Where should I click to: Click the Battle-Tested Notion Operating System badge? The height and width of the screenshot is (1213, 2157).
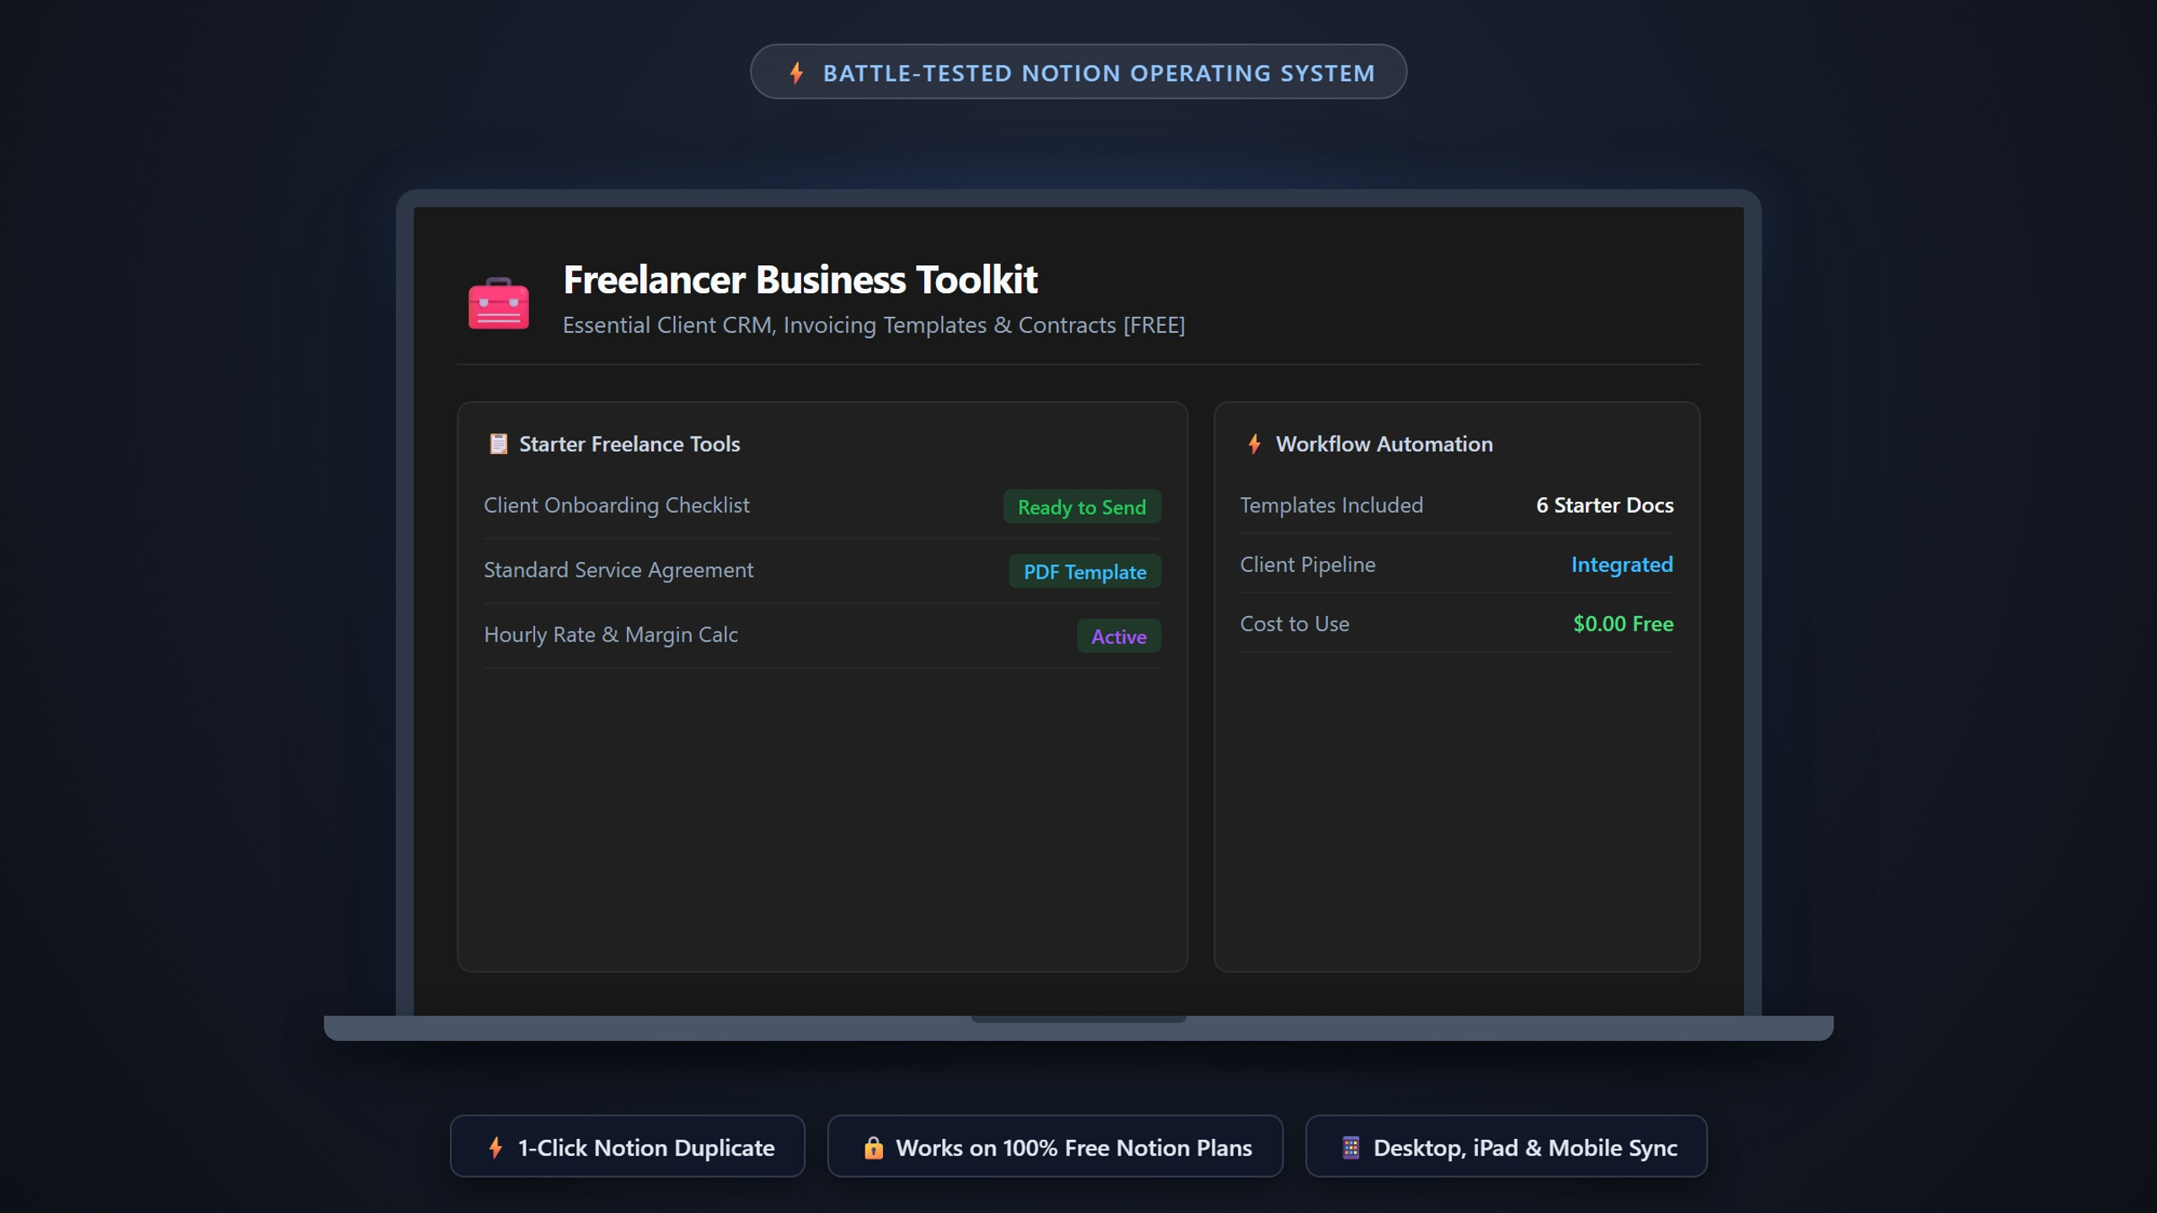click(1078, 72)
